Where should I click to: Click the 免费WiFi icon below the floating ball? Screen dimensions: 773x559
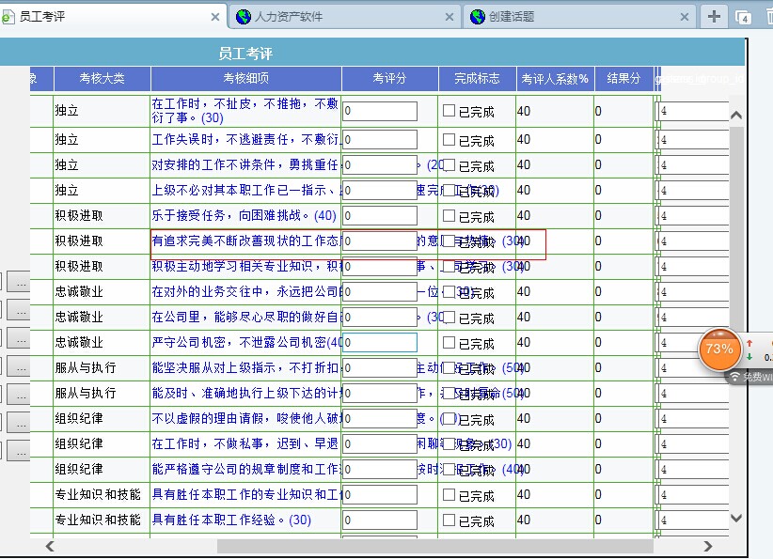(x=734, y=377)
